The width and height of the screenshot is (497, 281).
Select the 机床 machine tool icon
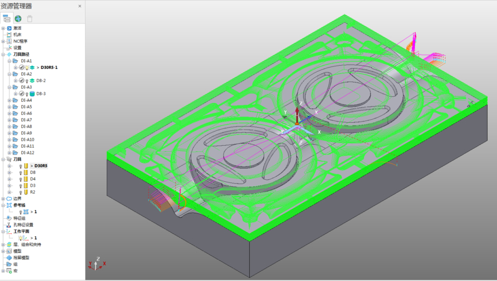pyautogui.click(x=9, y=35)
